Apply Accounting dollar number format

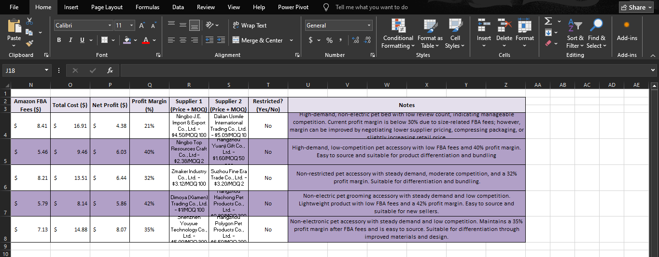pos(311,40)
